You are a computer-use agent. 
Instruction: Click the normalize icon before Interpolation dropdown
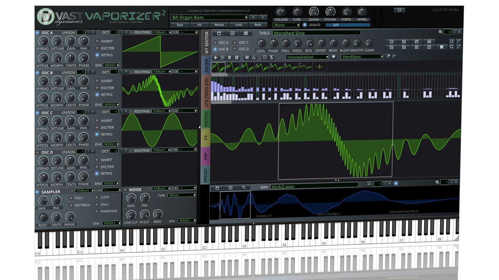tap(271, 57)
